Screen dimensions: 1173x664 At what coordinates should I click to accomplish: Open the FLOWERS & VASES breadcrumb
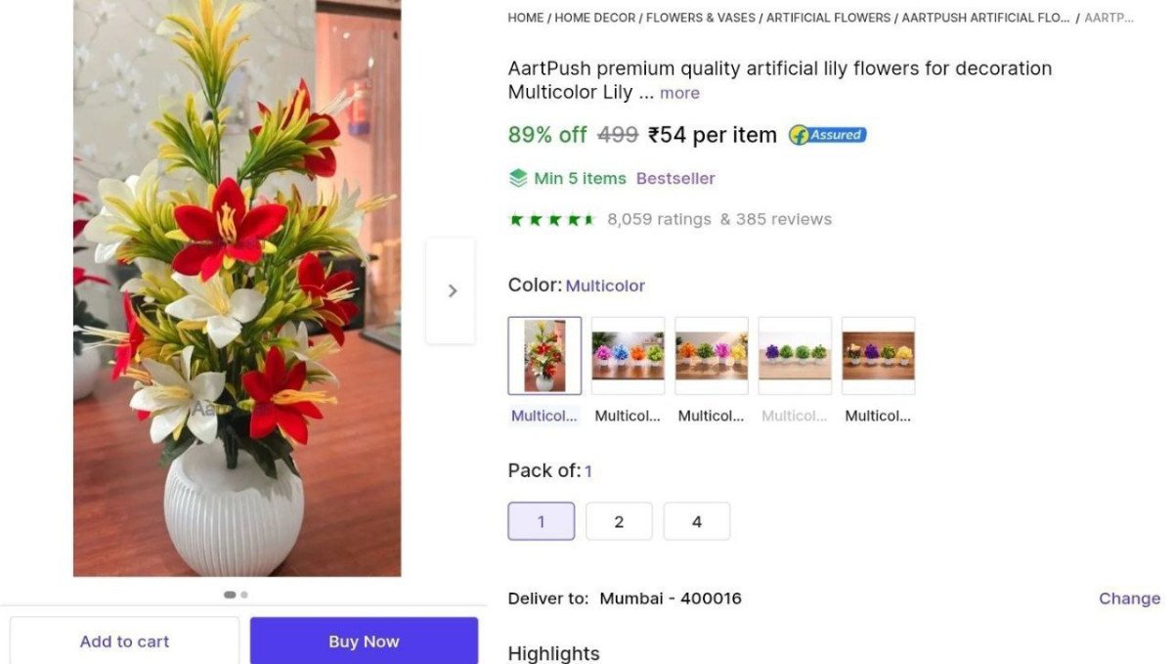[x=700, y=17]
